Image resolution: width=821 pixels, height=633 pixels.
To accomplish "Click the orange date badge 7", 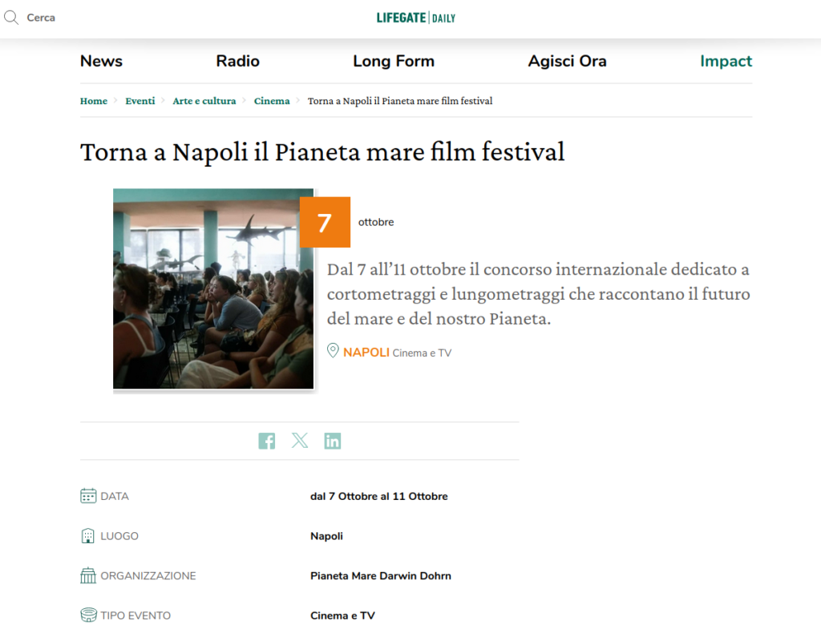I will tap(326, 222).
